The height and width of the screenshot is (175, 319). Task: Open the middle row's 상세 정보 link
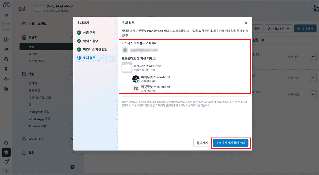coord(293,78)
